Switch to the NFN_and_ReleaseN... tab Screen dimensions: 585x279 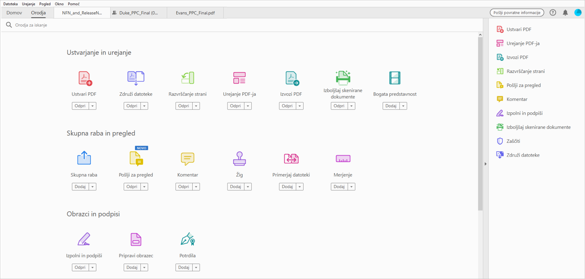coord(82,13)
